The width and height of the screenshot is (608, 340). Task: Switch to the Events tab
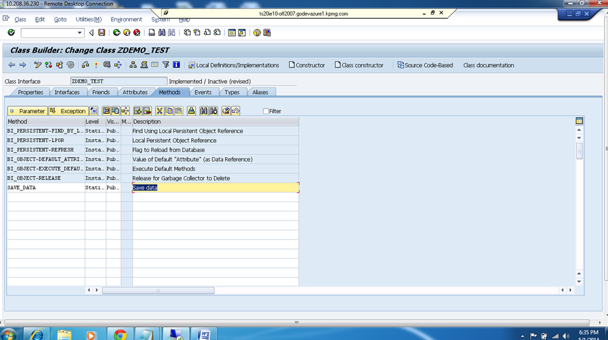tap(203, 92)
